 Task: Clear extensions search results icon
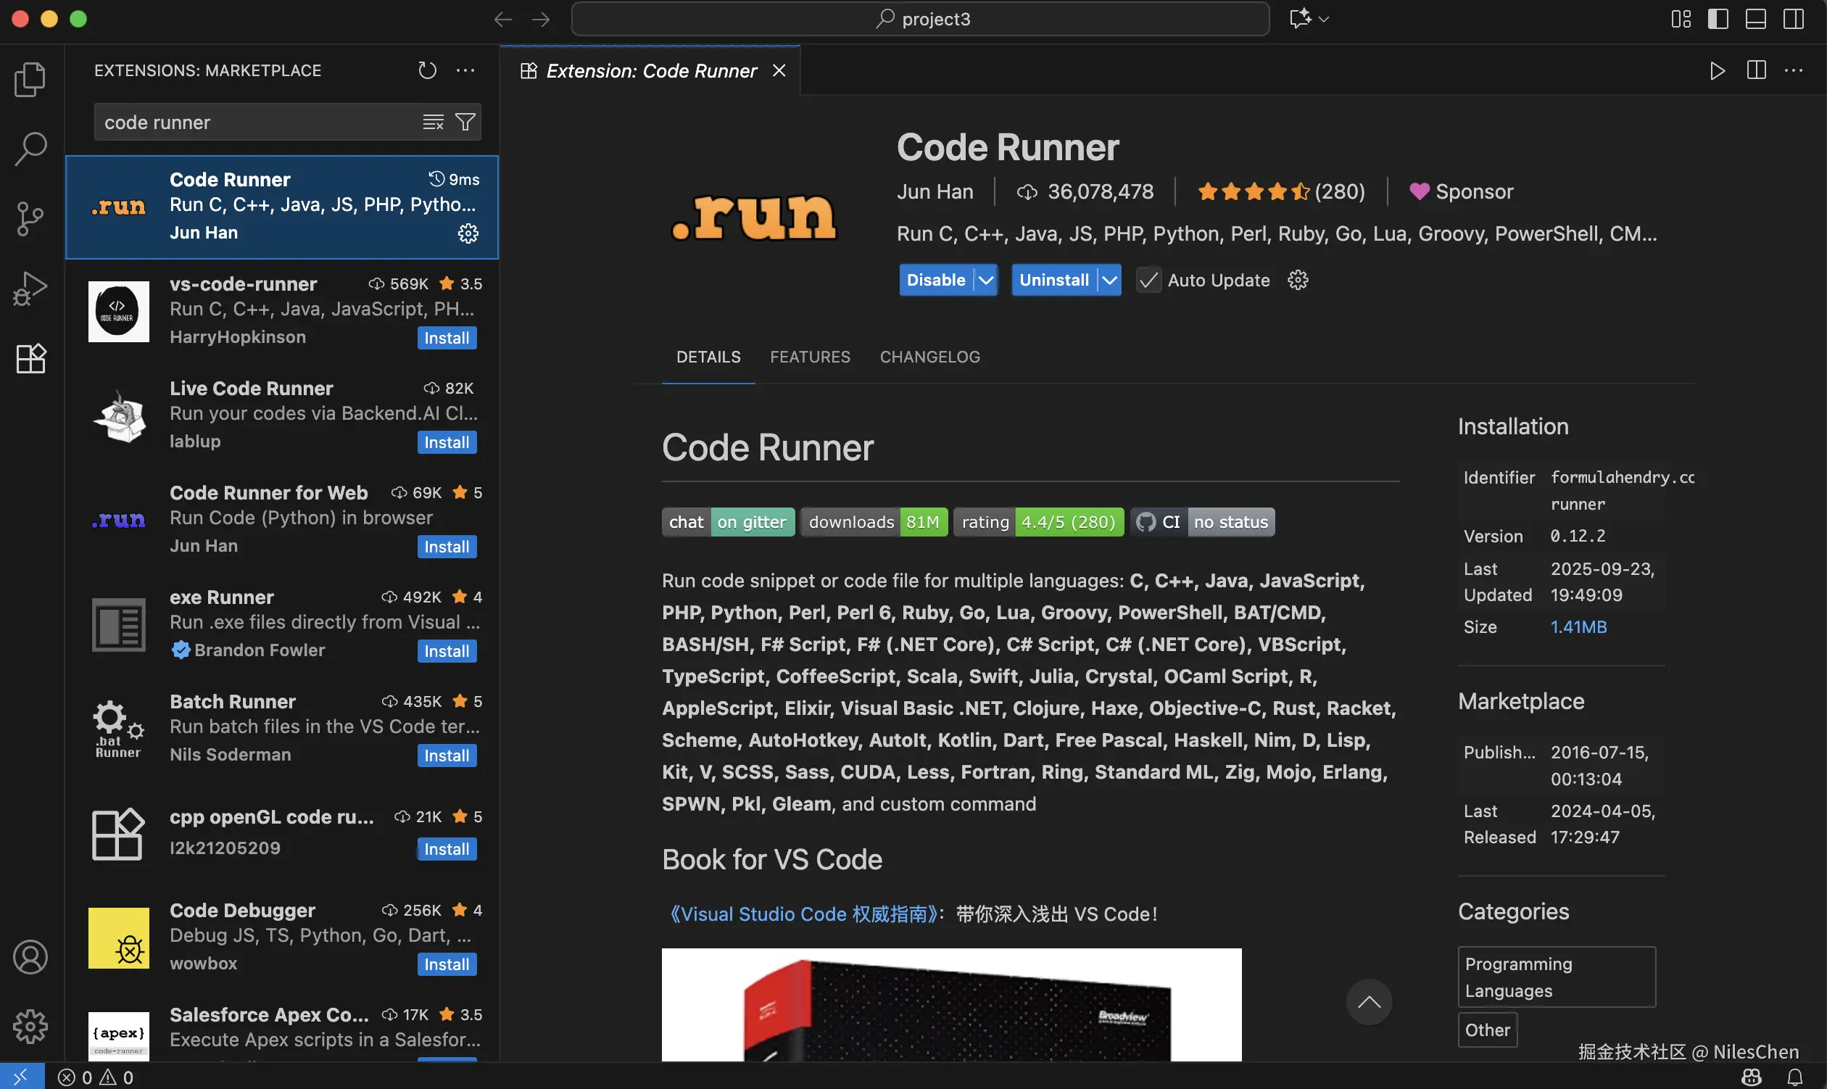(433, 122)
